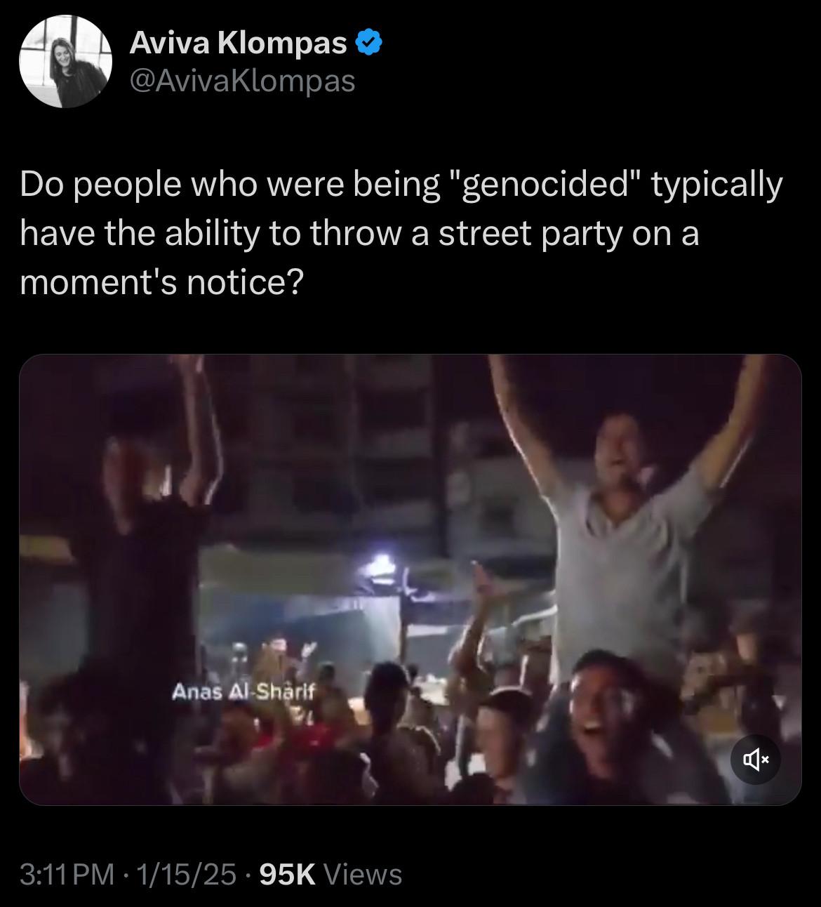Unmute the video with the speaker icon
Screen dimensions: 821x907
(x=755, y=758)
